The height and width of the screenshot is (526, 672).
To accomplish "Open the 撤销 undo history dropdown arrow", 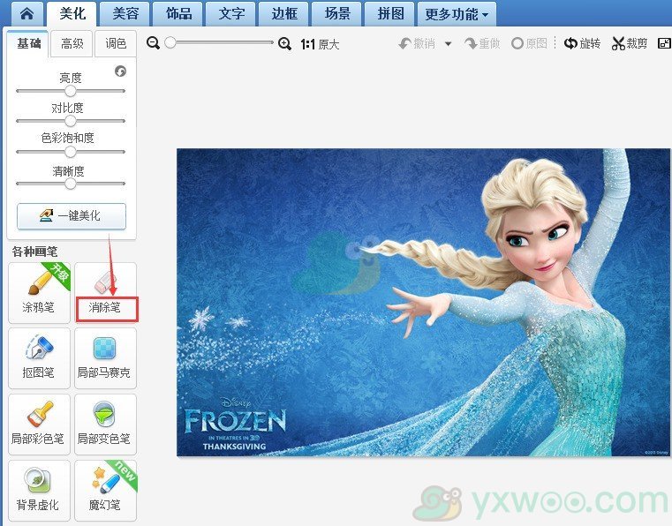I will [448, 44].
